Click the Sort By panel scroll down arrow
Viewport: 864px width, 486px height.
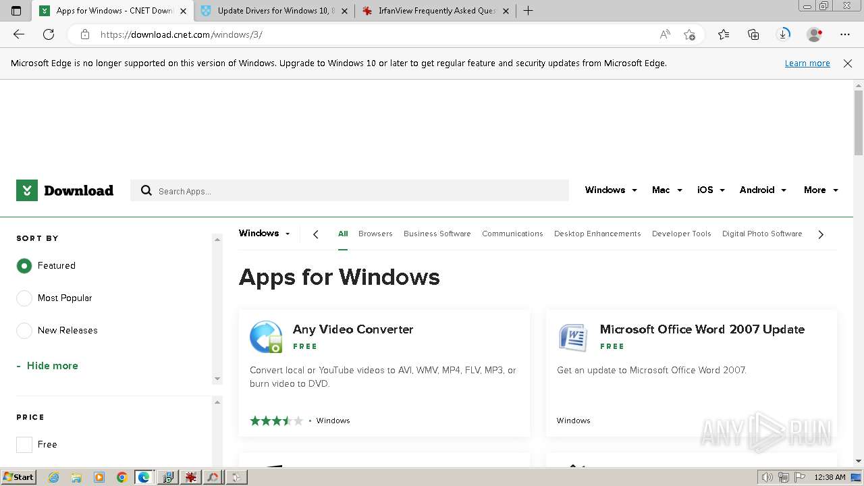(217, 379)
